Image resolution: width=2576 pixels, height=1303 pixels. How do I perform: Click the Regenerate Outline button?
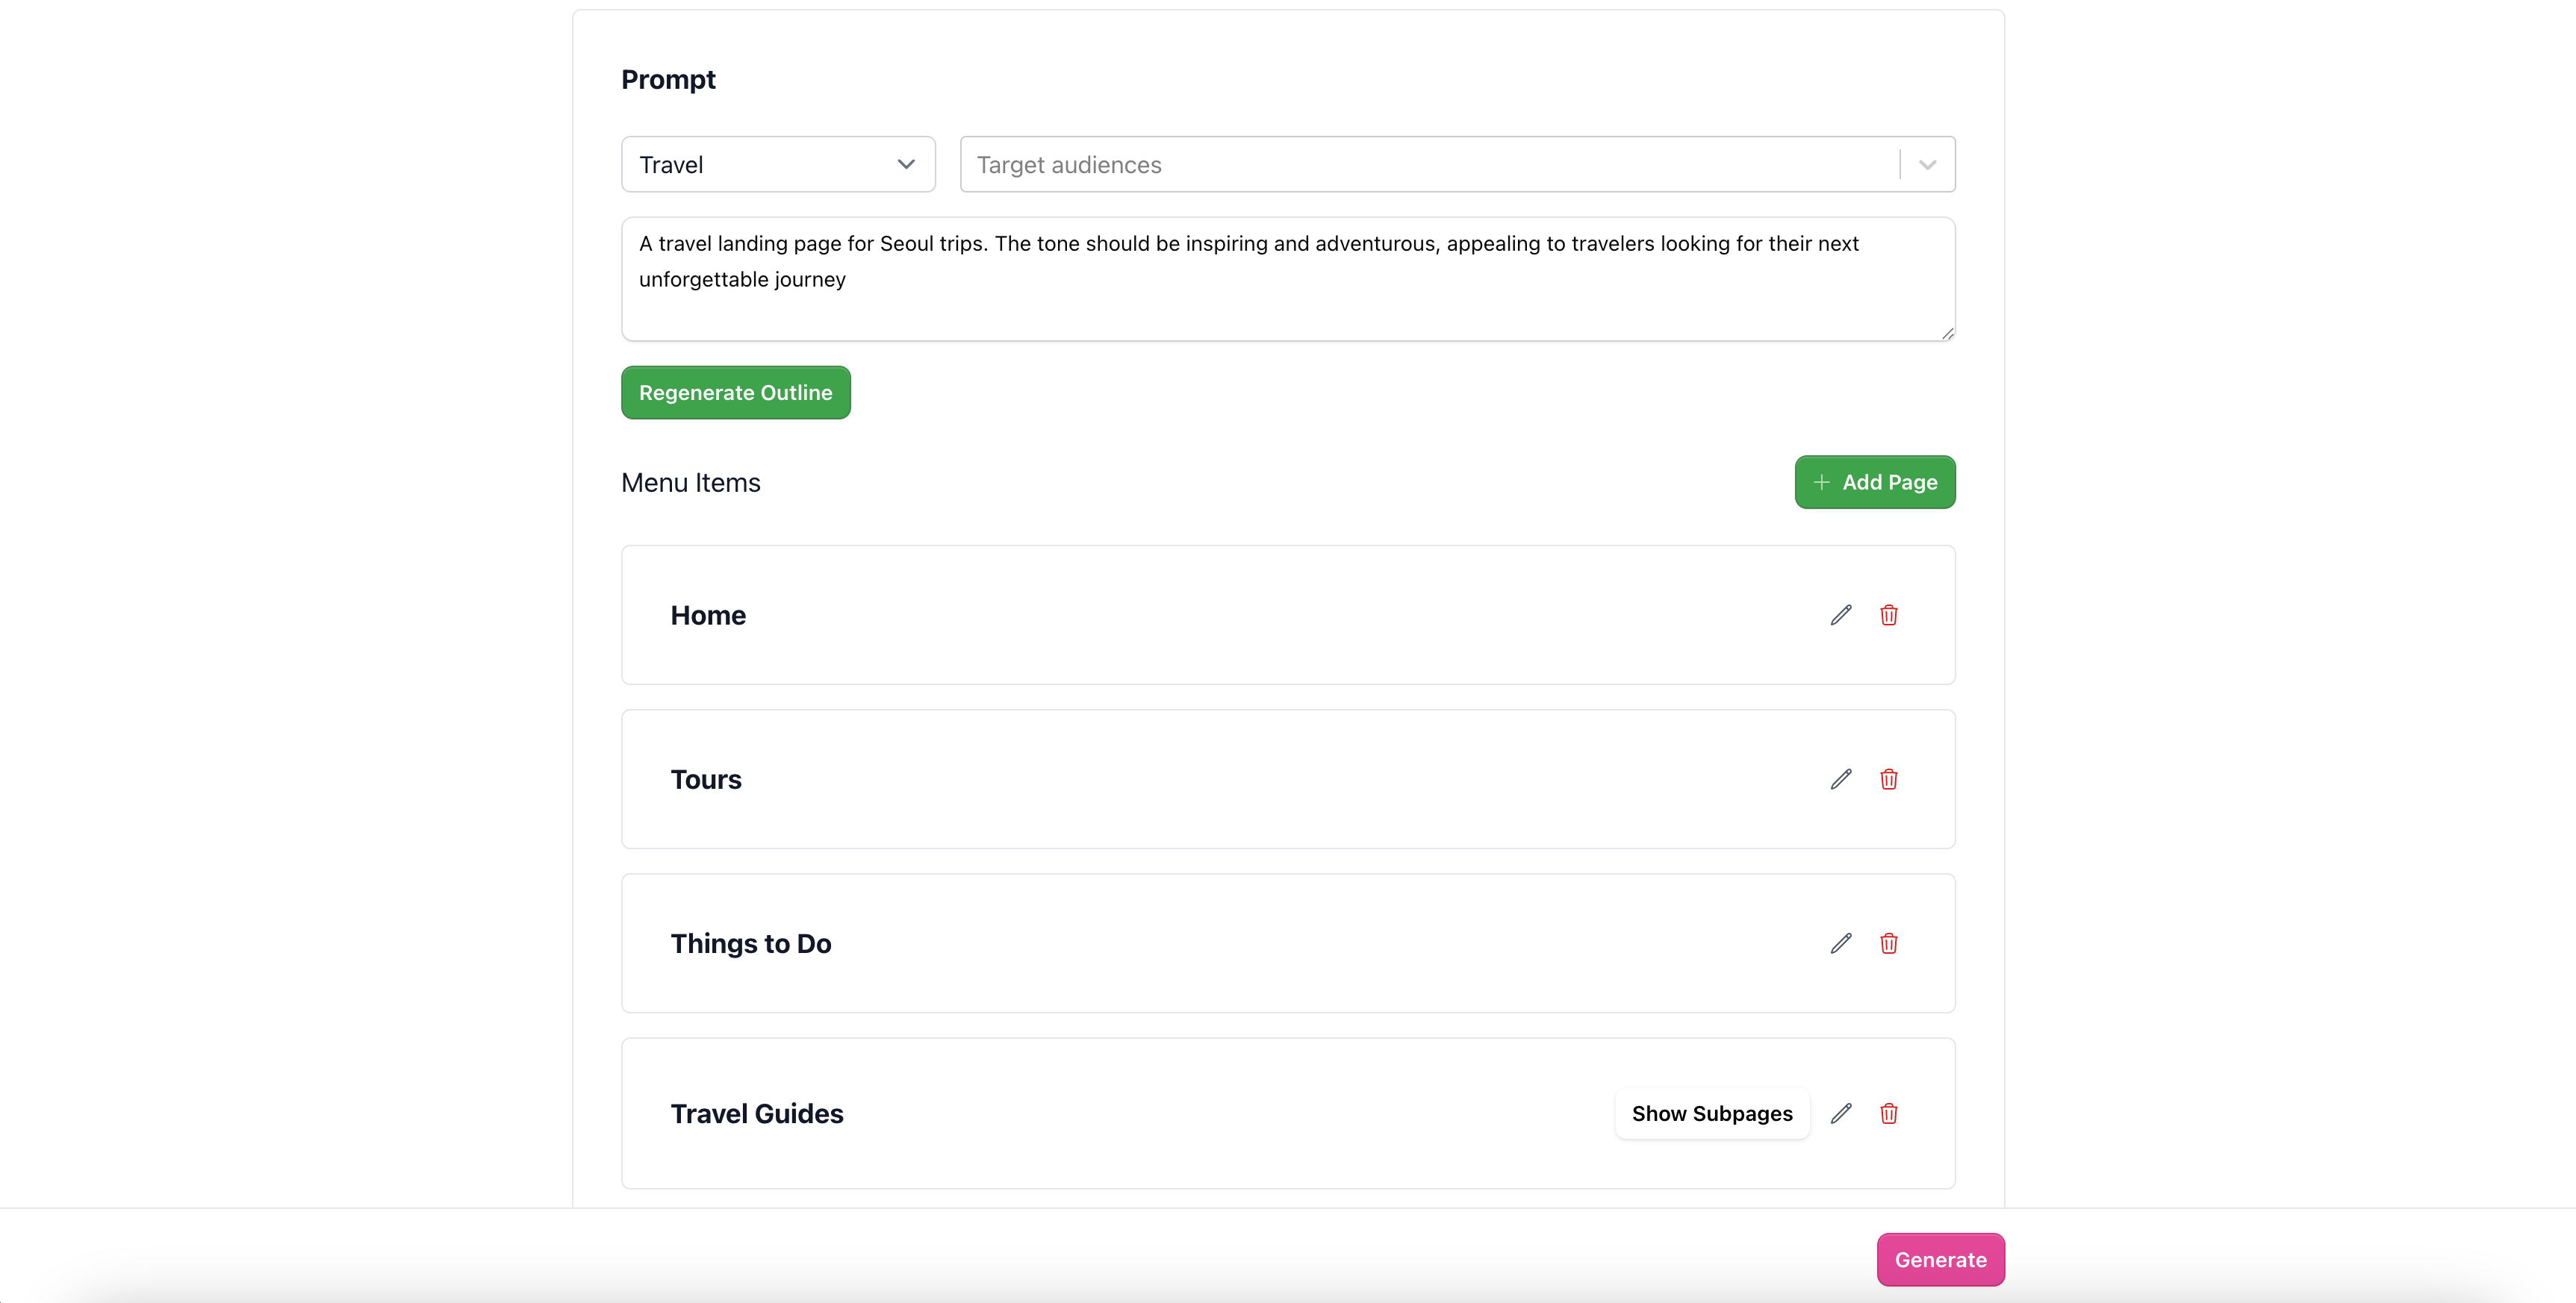[x=735, y=393]
